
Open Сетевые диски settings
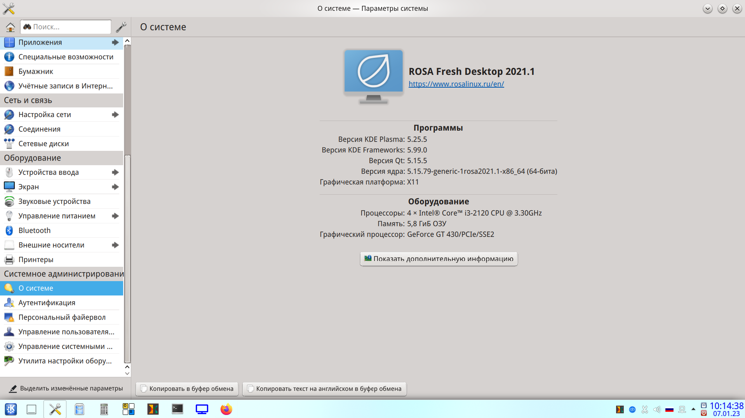[61, 144]
